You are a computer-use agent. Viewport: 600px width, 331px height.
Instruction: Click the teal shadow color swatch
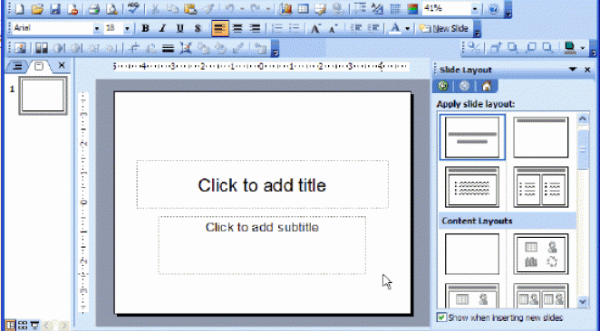(570, 48)
